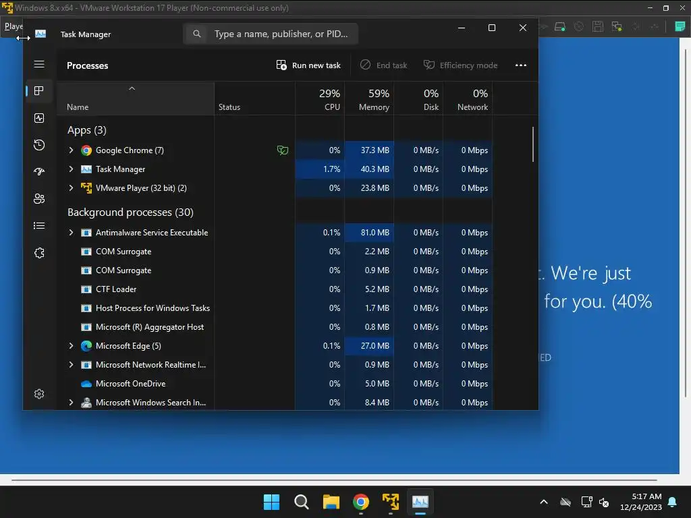
Task: Show hidden icons tray chevron
Action: coord(544,502)
